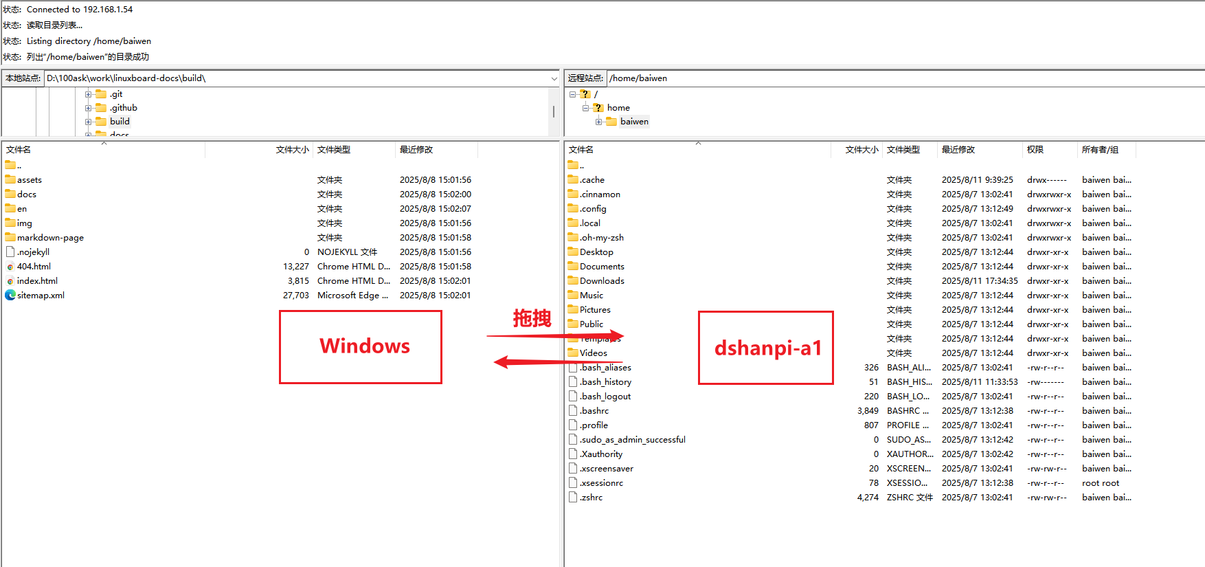The height and width of the screenshot is (567, 1205).
Task: Sort local files by 文件大小 column
Action: click(x=292, y=150)
